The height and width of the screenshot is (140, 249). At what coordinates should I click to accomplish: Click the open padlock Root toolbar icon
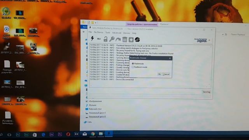click(x=105, y=39)
